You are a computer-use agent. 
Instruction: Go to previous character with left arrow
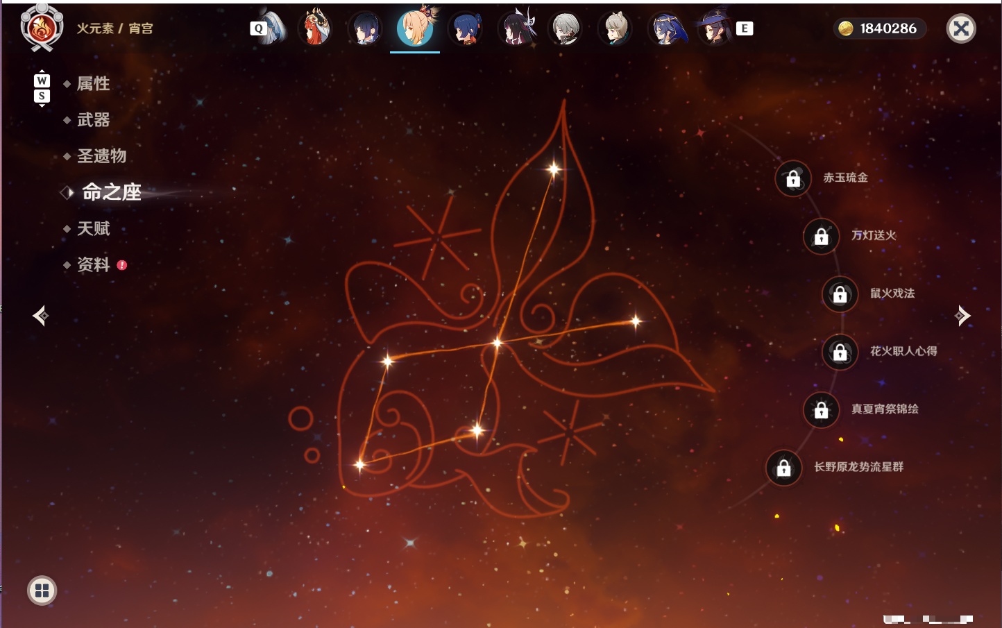click(x=40, y=316)
